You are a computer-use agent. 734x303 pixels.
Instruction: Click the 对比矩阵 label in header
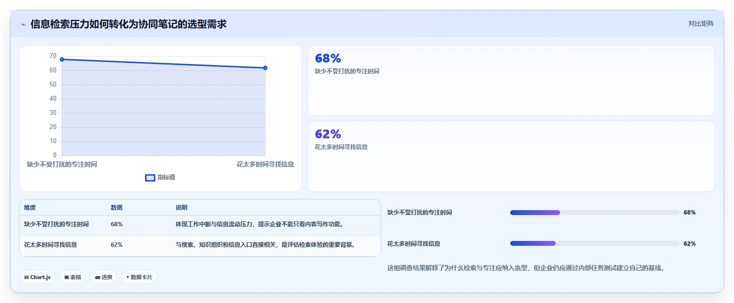click(701, 23)
